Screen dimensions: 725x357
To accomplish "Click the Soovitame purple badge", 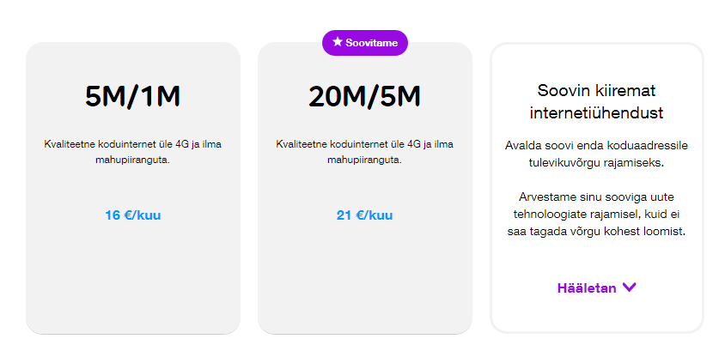I will point(365,43).
